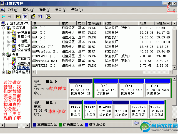Select the (I:) 39.07 GB partition block
This screenshot has height=134, width=178.
pyautogui.click(x=106, y=88)
